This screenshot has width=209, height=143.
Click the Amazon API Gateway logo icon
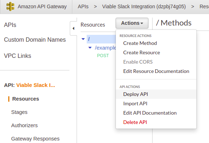[x=10, y=6]
